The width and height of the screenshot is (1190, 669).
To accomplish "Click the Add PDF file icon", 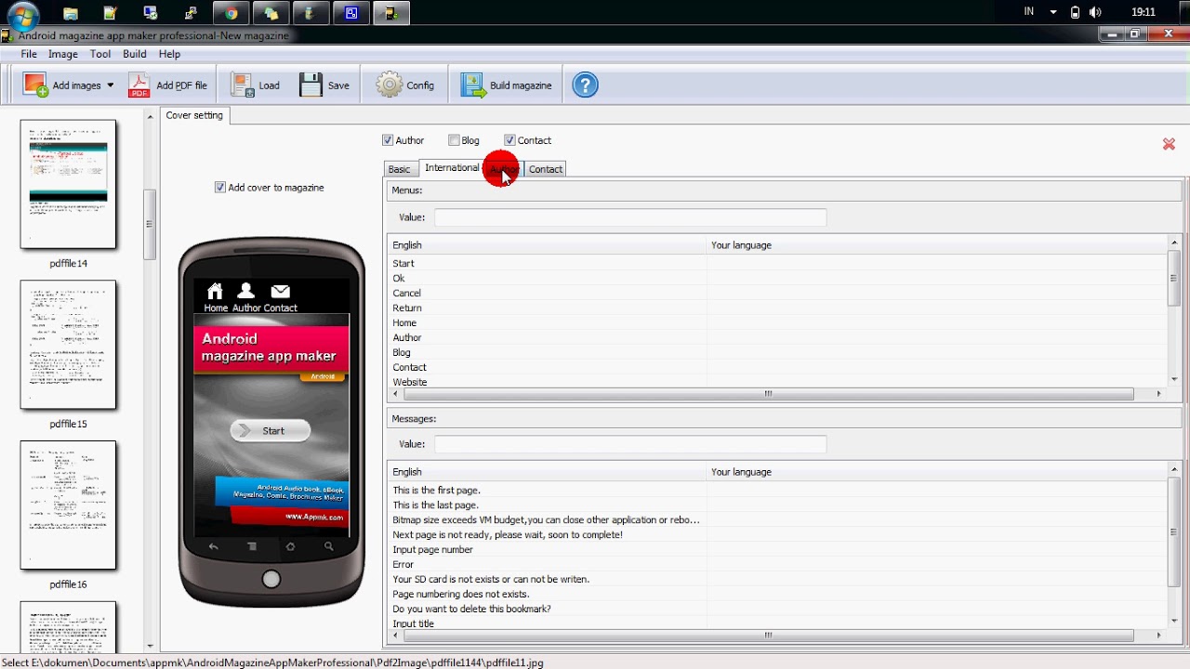I will pyautogui.click(x=139, y=85).
